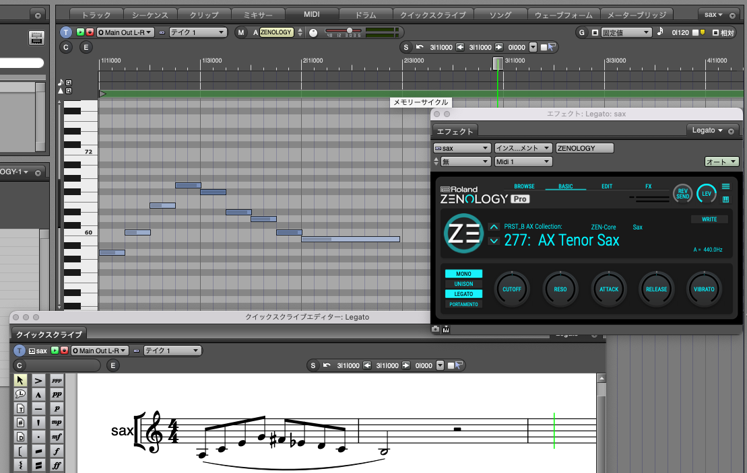
Task: Click the note zoom magnifier icon
Action: [69, 82]
